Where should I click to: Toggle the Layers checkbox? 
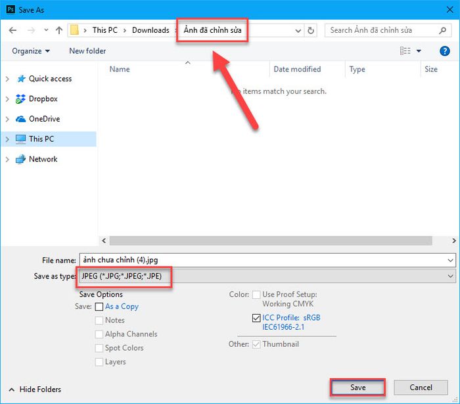99,362
